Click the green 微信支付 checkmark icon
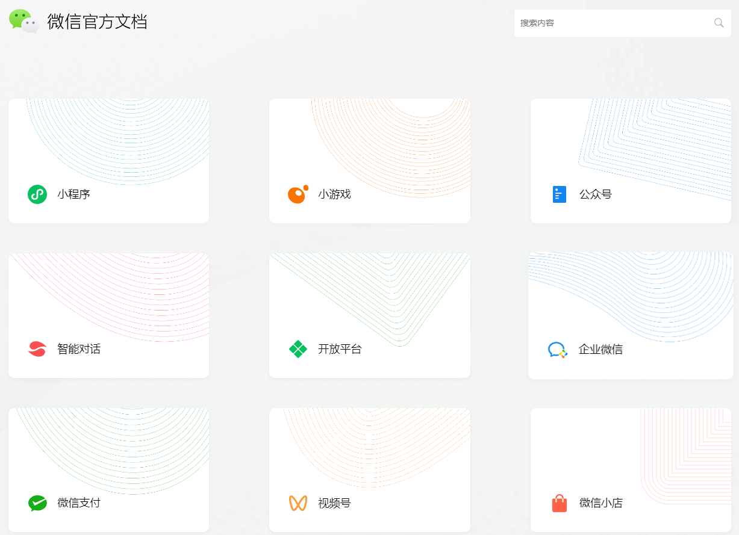Image resolution: width=739 pixels, height=535 pixels. pos(37,503)
